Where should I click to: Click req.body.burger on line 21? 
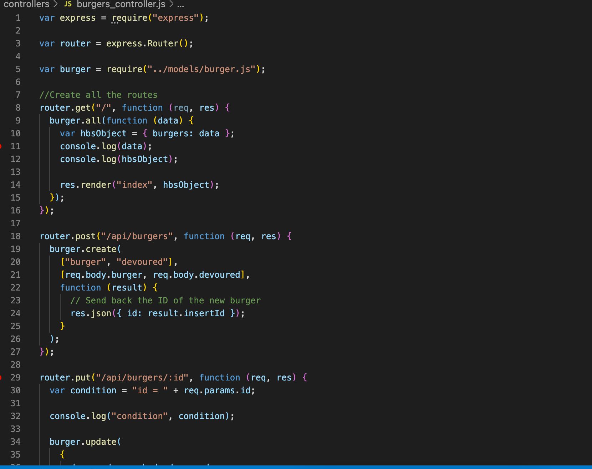pyautogui.click(x=104, y=275)
